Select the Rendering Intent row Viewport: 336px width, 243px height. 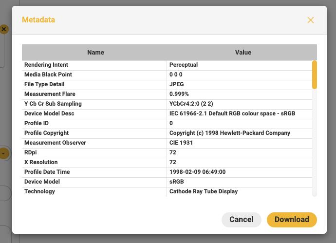[x=167, y=65]
